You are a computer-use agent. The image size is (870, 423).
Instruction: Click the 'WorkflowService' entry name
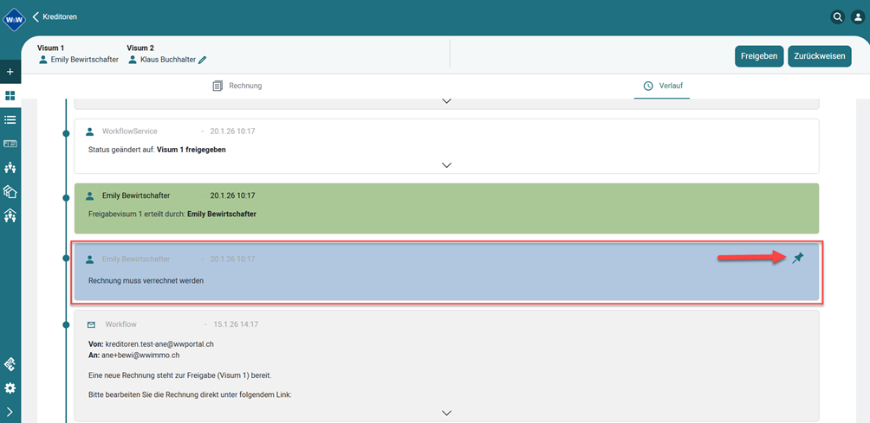click(130, 131)
